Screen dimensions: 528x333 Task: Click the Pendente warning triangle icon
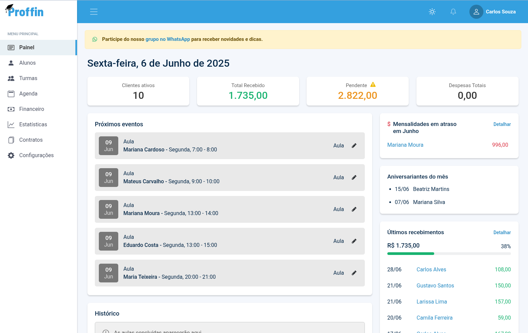pos(373,85)
